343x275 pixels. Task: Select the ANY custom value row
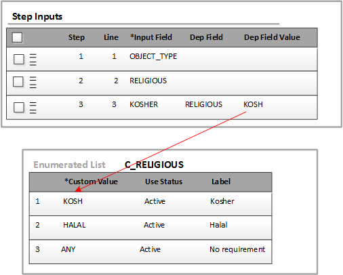(150, 251)
